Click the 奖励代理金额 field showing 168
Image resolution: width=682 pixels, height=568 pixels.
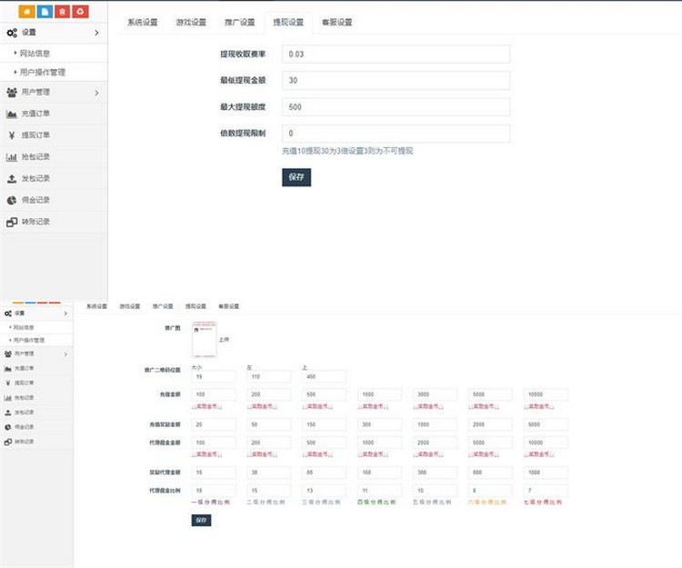(379, 473)
